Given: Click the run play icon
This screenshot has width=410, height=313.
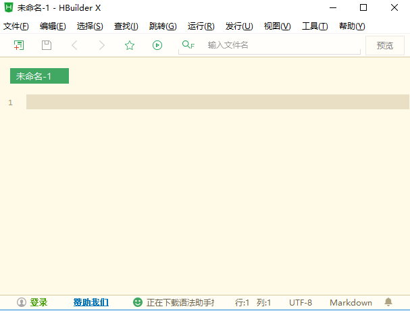Looking at the screenshot, I should (157, 45).
